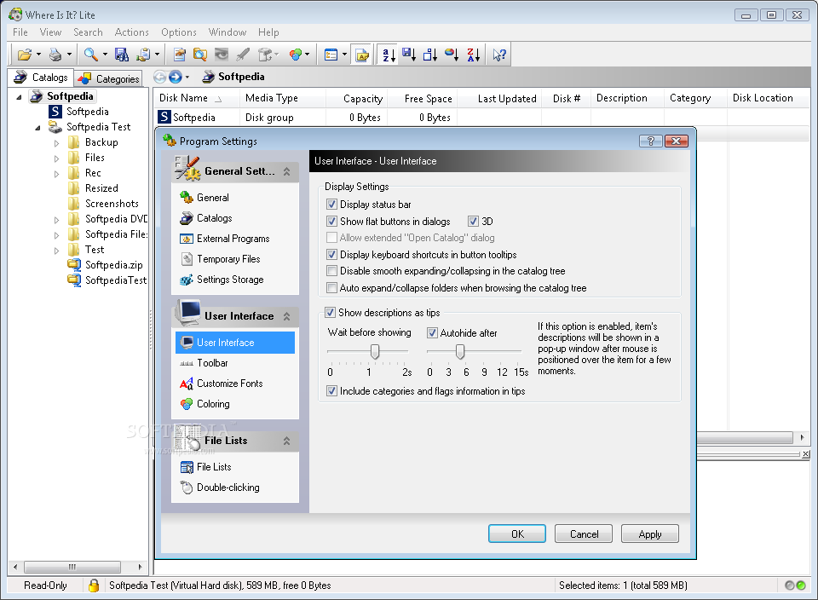Toggle Show descriptions as tips
Image resolution: width=818 pixels, height=600 pixels.
(x=330, y=313)
